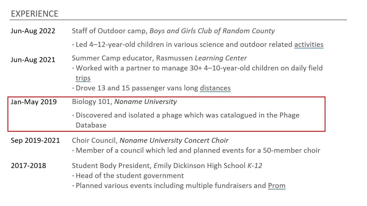Select the Staff of Outdoor camp title
The image size is (367, 206).
pos(109,31)
